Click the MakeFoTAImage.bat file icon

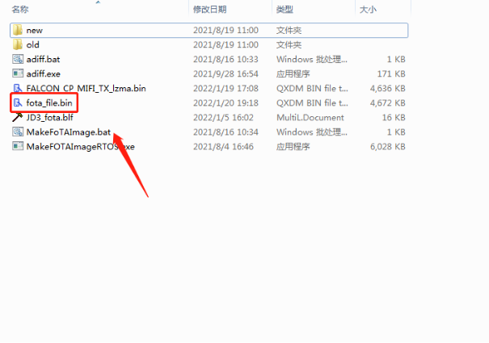(18, 132)
